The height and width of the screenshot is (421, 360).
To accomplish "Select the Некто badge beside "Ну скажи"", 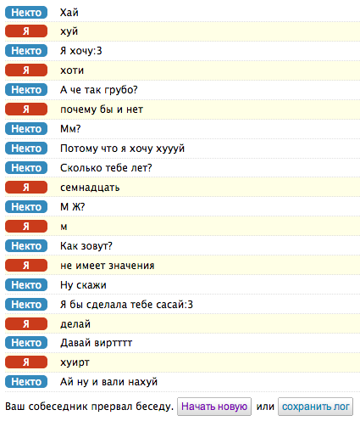I will point(26,285).
